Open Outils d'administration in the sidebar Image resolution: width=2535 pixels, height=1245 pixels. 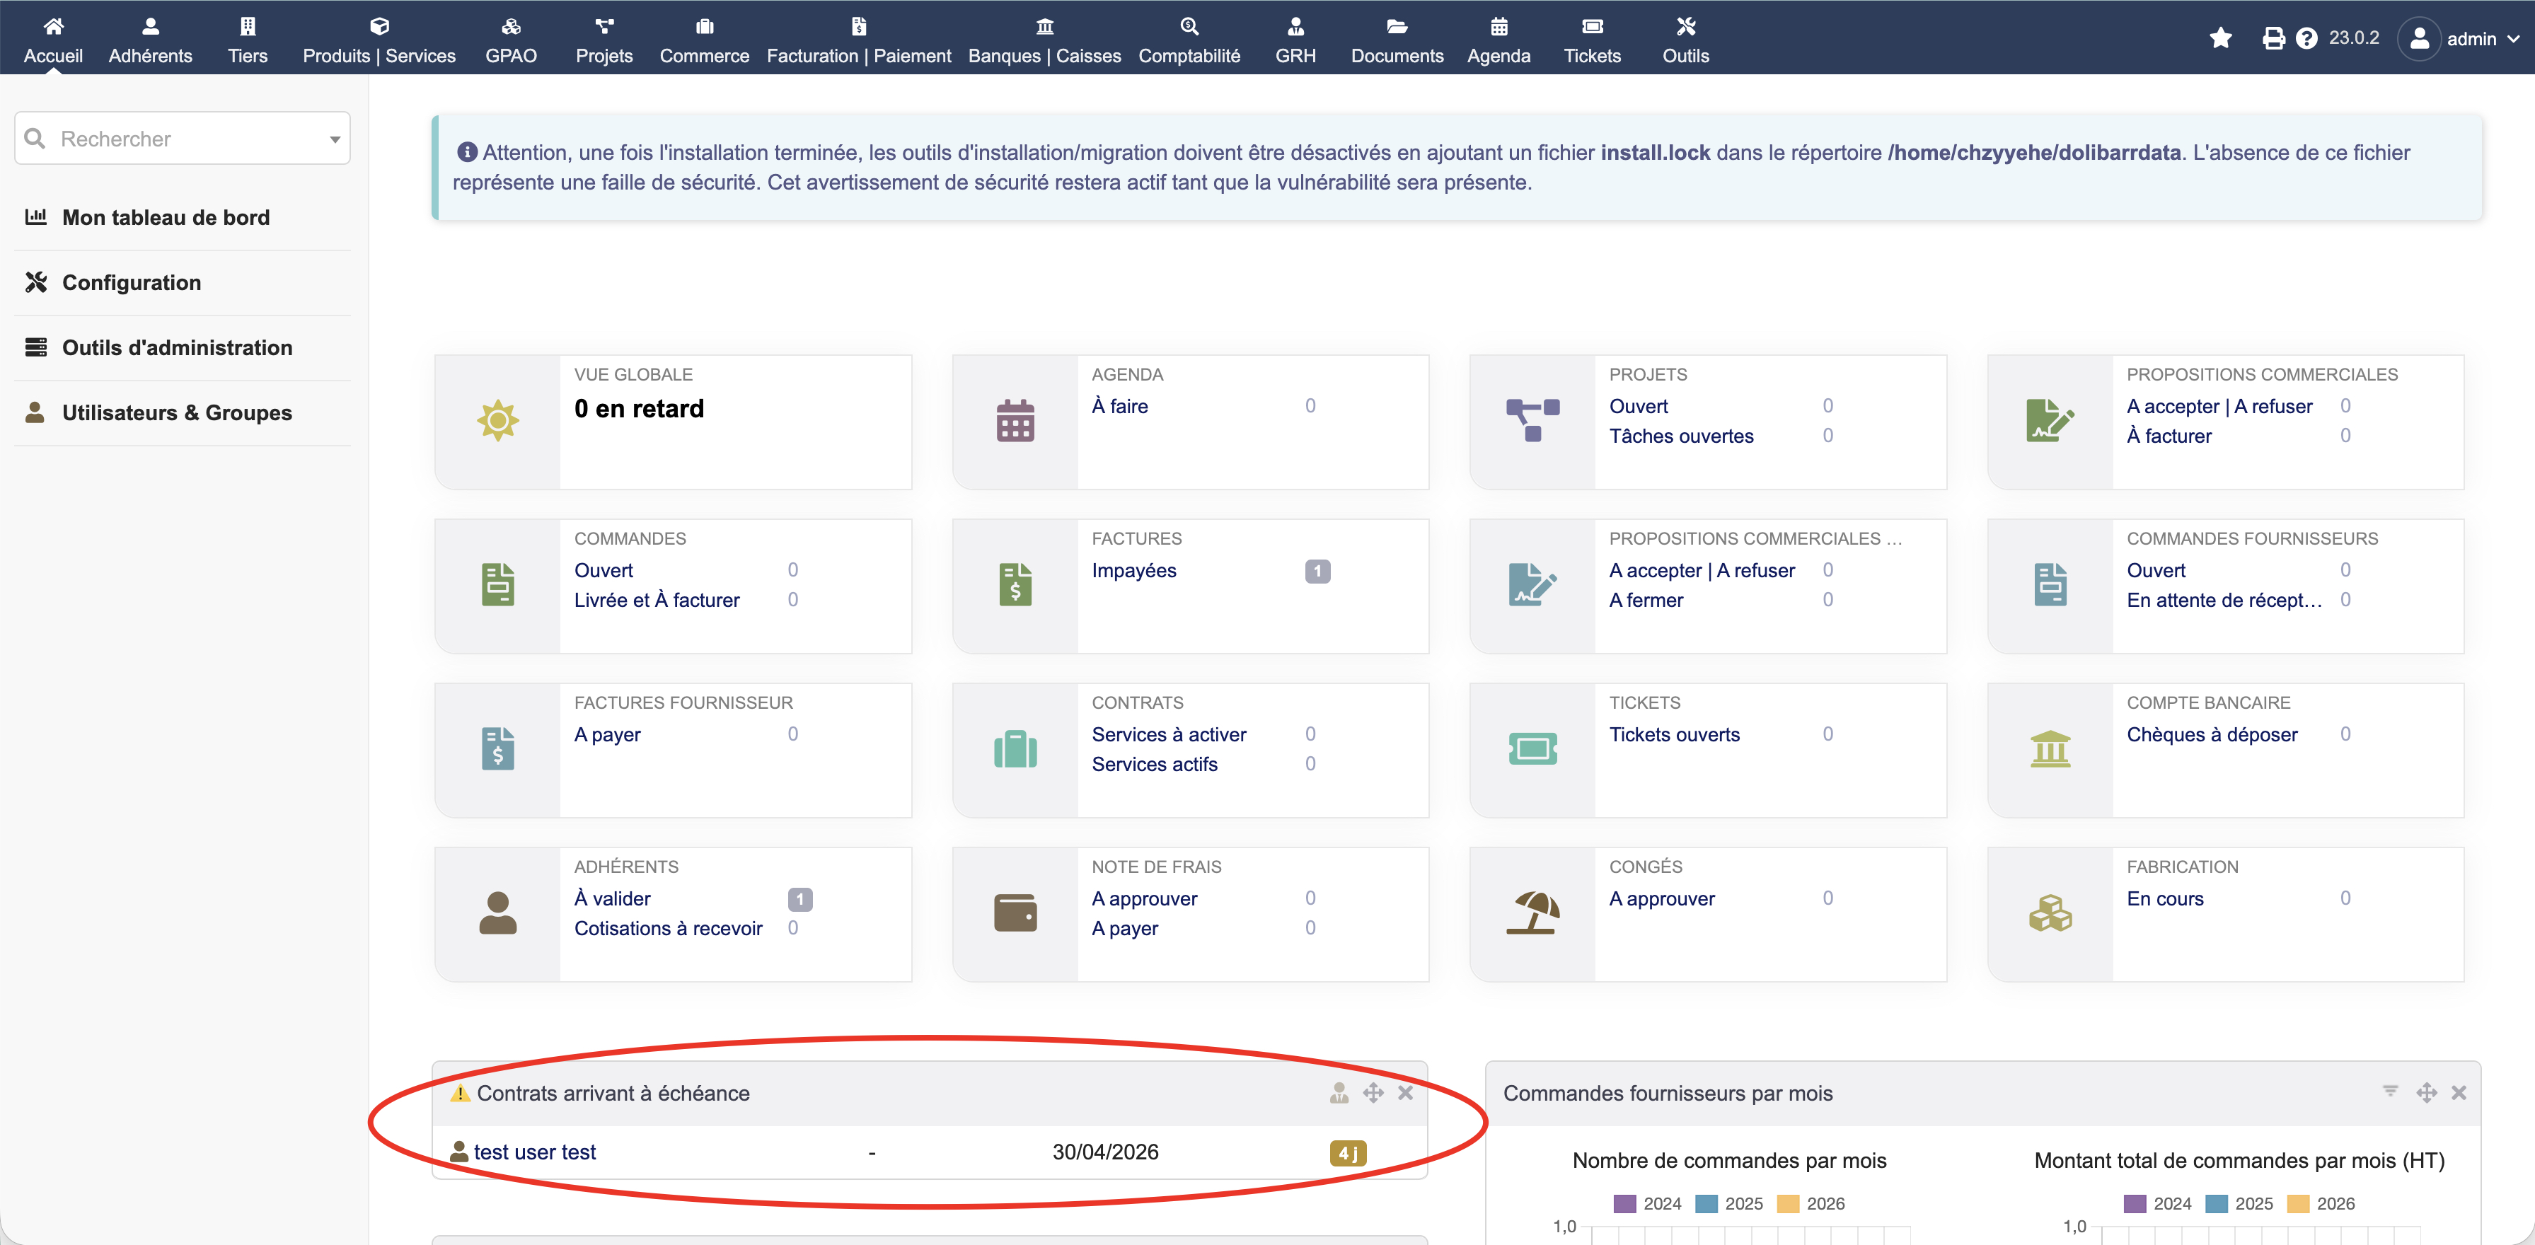click(x=177, y=347)
